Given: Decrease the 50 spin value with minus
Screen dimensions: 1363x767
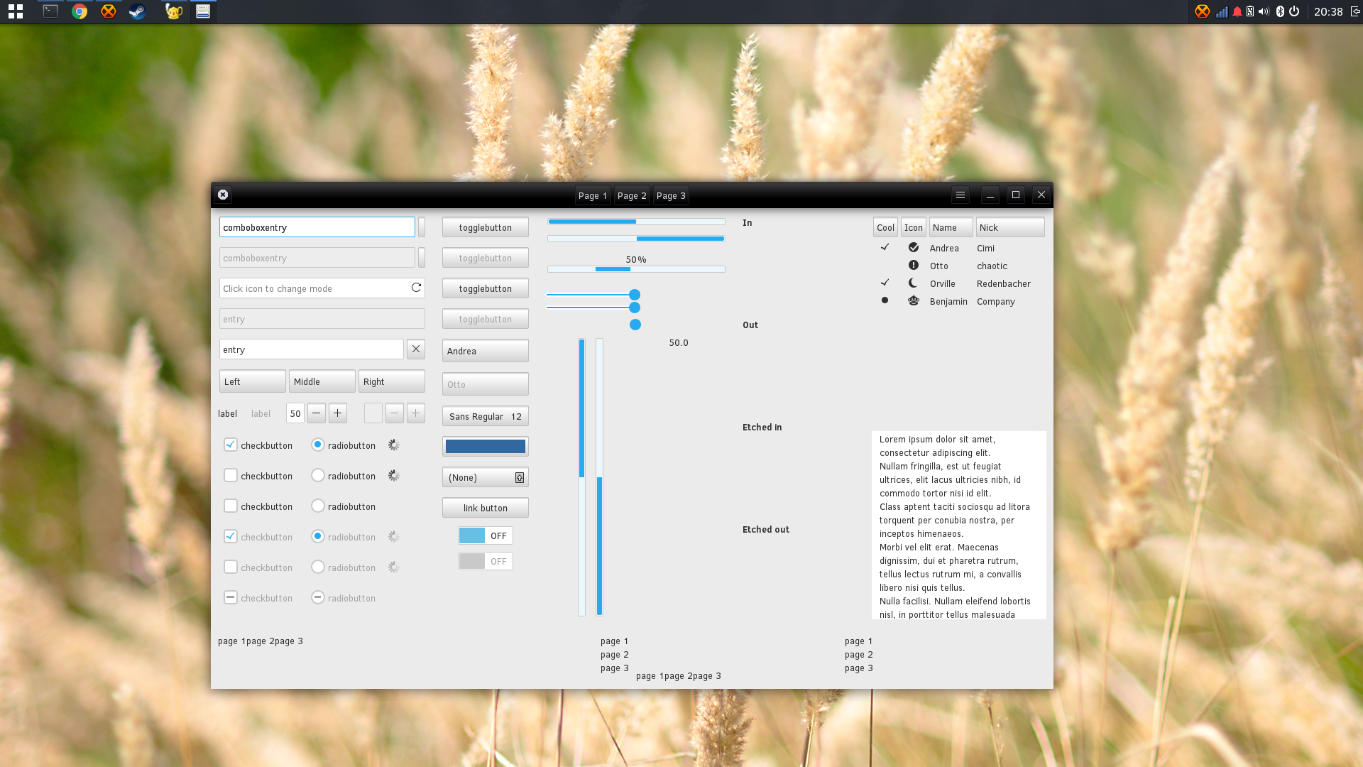Looking at the screenshot, I should tap(317, 413).
